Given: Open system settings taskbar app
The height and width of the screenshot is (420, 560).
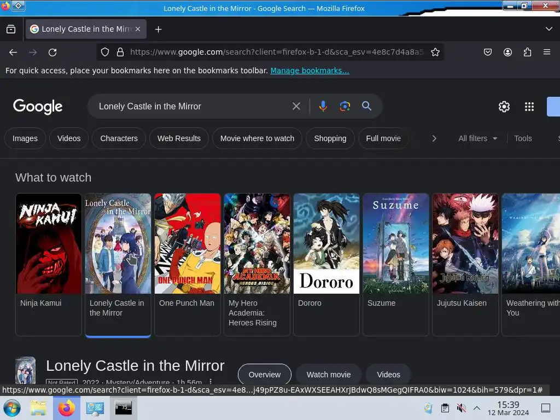Looking at the screenshot, I should [x=95, y=408].
